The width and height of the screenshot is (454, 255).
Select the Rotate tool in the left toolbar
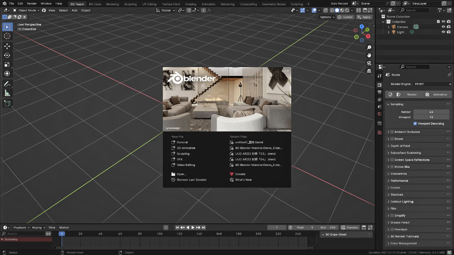pos(7,55)
